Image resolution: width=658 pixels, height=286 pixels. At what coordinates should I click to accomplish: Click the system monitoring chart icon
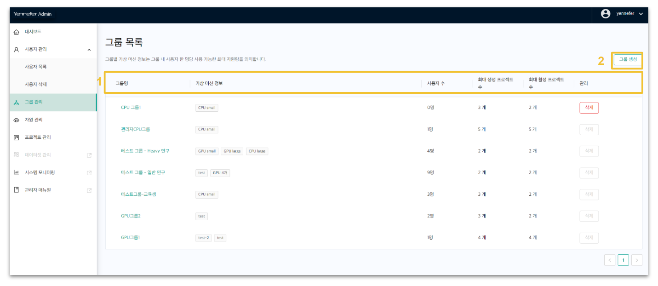click(x=17, y=172)
